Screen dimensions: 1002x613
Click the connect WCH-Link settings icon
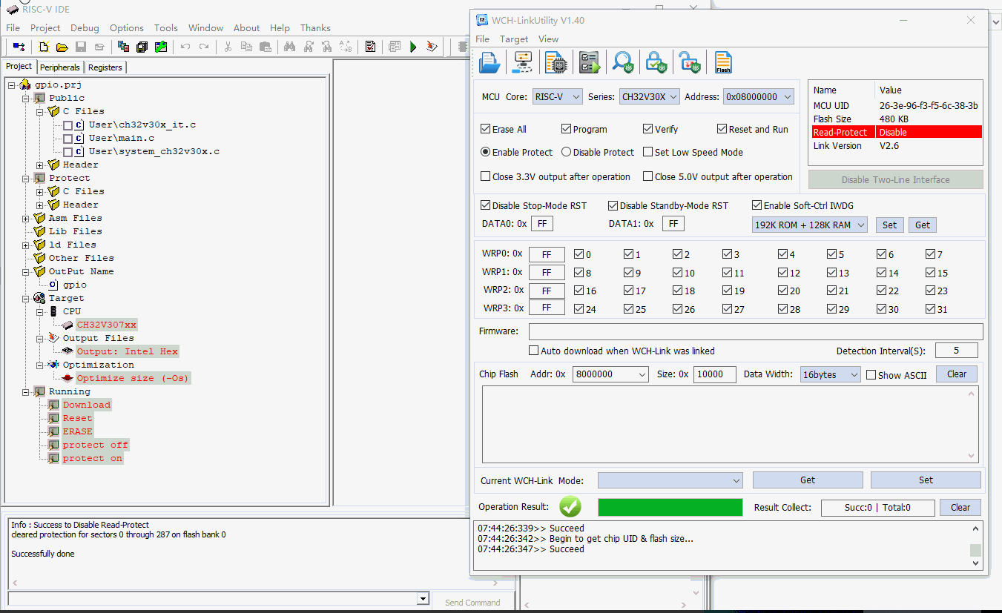[523, 62]
